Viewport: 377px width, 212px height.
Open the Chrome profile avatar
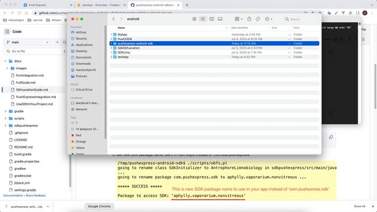click(x=365, y=13)
